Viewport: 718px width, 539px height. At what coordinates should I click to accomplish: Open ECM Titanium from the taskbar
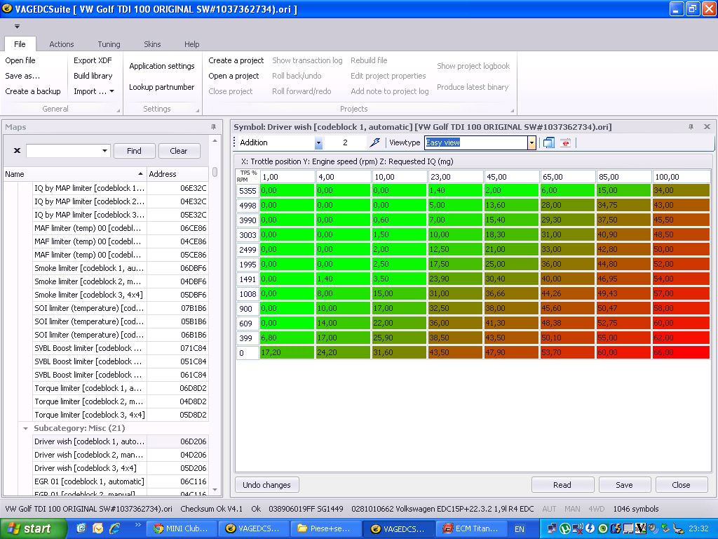click(469, 528)
